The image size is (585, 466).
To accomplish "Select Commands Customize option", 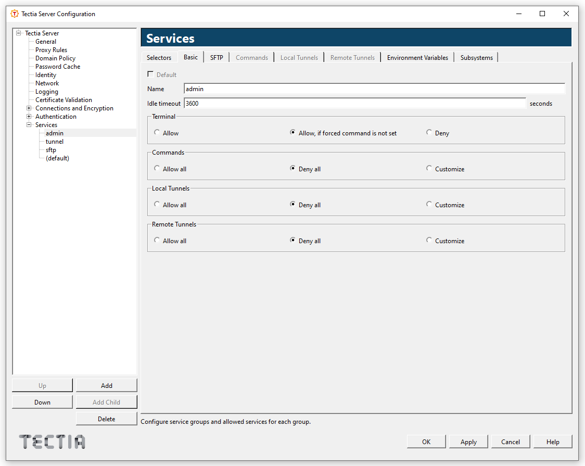I will coord(429,168).
